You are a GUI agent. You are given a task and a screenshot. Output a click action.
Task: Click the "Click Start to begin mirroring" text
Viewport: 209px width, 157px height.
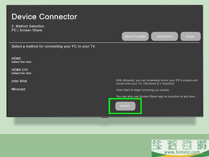click(142, 90)
